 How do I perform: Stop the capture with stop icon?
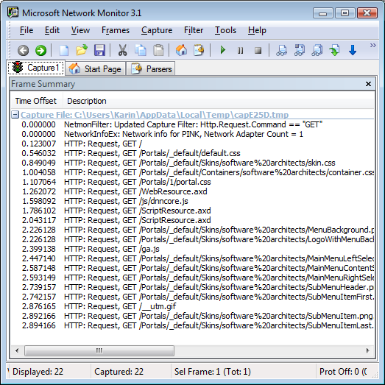(x=258, y=51)
